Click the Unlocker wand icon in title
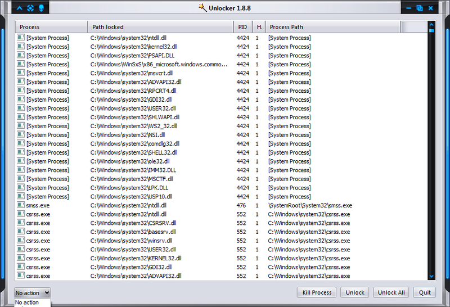The width and height of the screenshot is (450, 307). [x=203, y=8]
